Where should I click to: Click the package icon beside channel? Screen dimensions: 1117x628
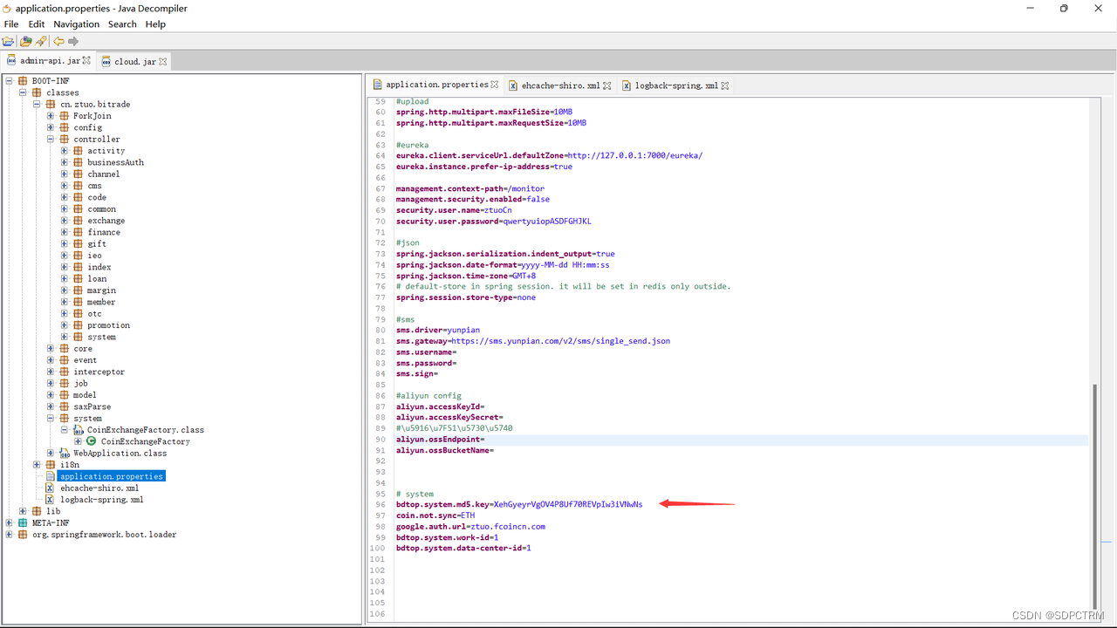78,174
